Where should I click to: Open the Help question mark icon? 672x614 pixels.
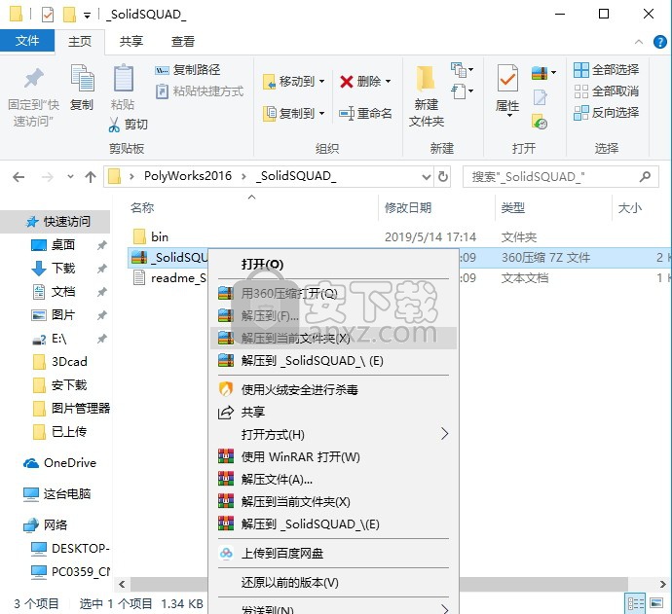(x=660, y=42)
